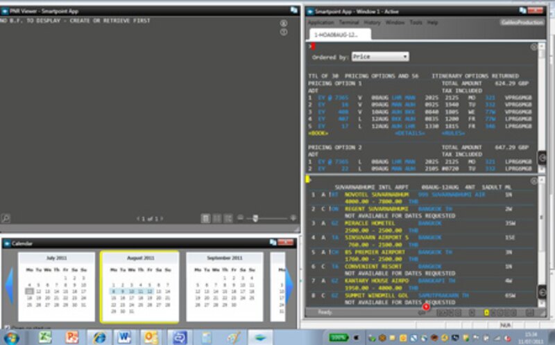The height and width of the screenshot is (345, 555).
Task: Open the Ordered by Price dropdown
Action: pyautogui.click(x=380, y=57)
